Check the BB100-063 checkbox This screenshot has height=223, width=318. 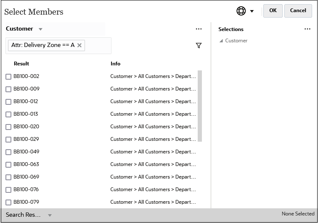(x=8, y=165)
